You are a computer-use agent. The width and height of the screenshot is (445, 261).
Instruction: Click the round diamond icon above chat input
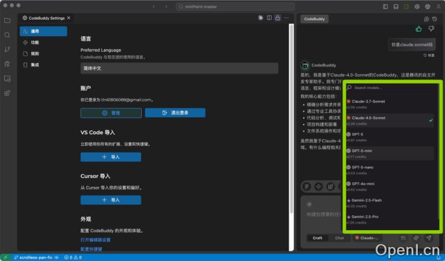click(x=319, y=187)
